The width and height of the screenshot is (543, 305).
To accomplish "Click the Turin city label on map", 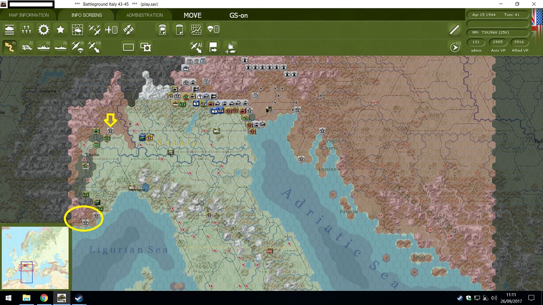I will [x=93, y=155].
